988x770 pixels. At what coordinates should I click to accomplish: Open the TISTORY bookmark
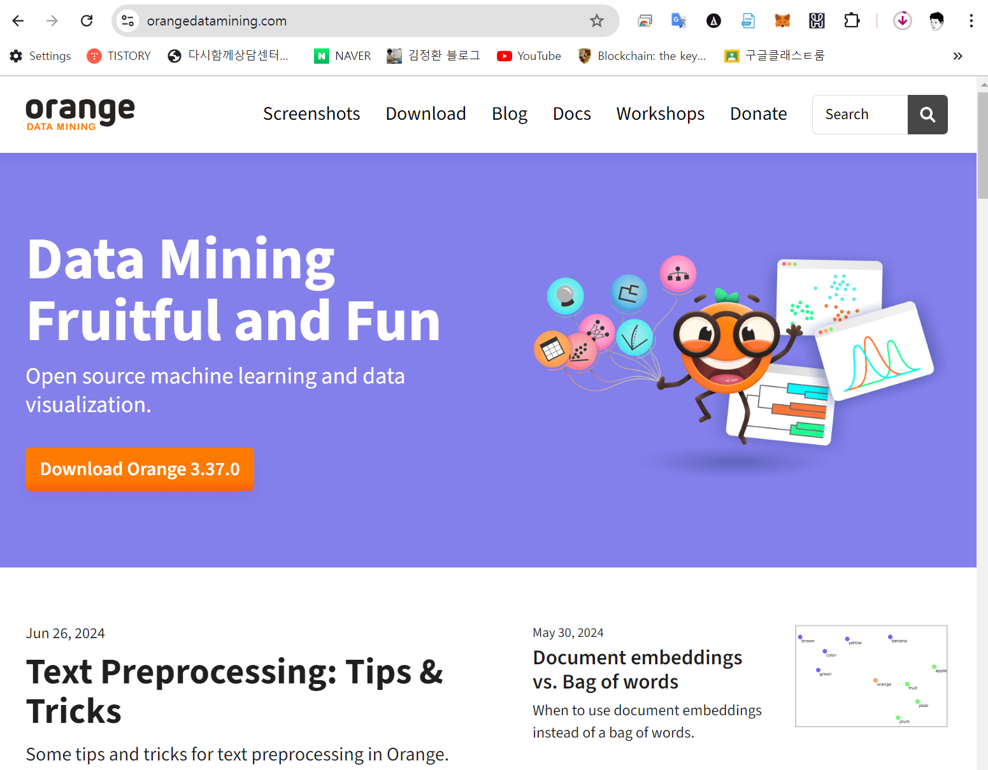(119, 56)
